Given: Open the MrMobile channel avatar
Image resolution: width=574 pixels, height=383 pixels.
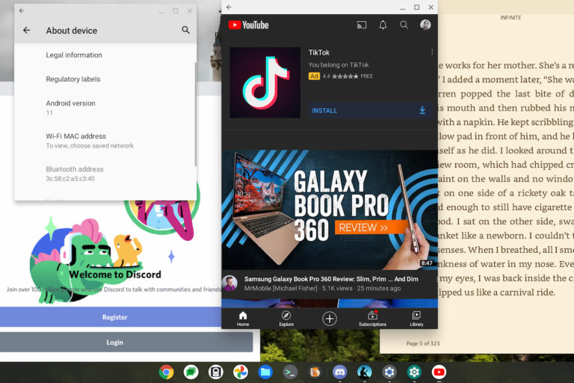Looking at the screenshot, I should click(x=230, y=283).
